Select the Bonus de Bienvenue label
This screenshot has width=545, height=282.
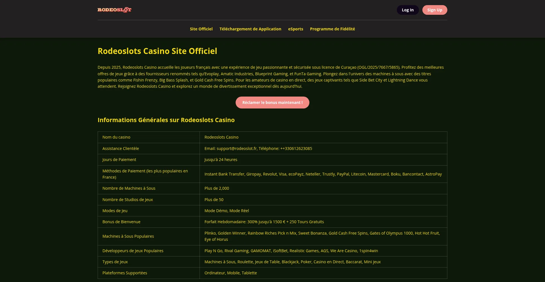pos(149,222)
